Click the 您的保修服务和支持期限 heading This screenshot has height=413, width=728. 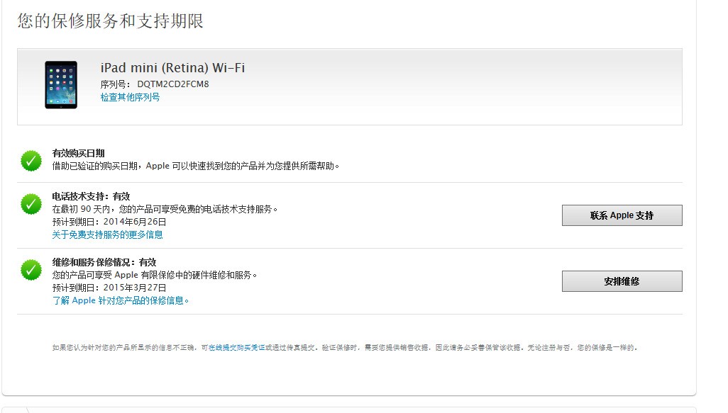click(111, 21)
